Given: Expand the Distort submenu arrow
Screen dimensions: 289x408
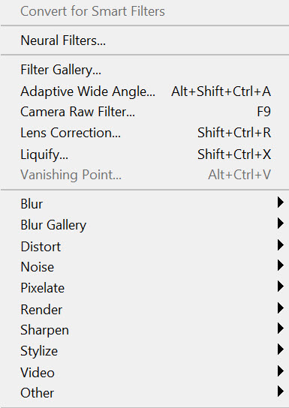Looking at the screenshot, I should [281, 244].
